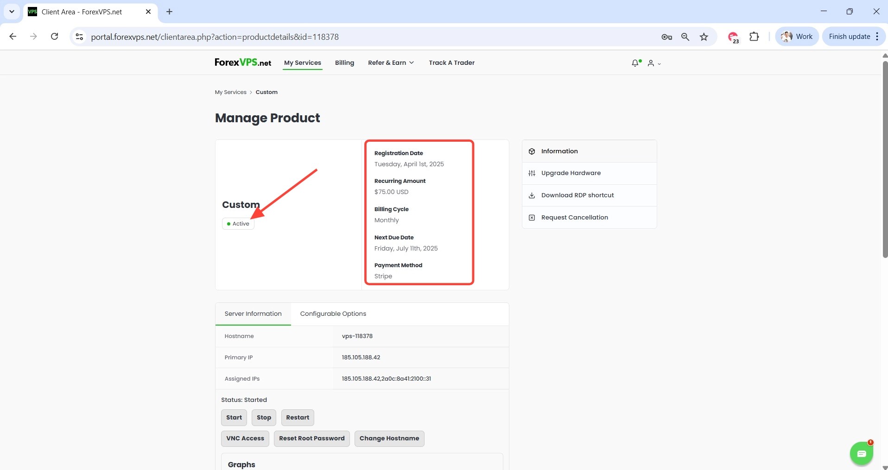The height and width of the screenshot is (470, 888).
Task: Click the Request Cancellation x icon
Action: [532, 218]
